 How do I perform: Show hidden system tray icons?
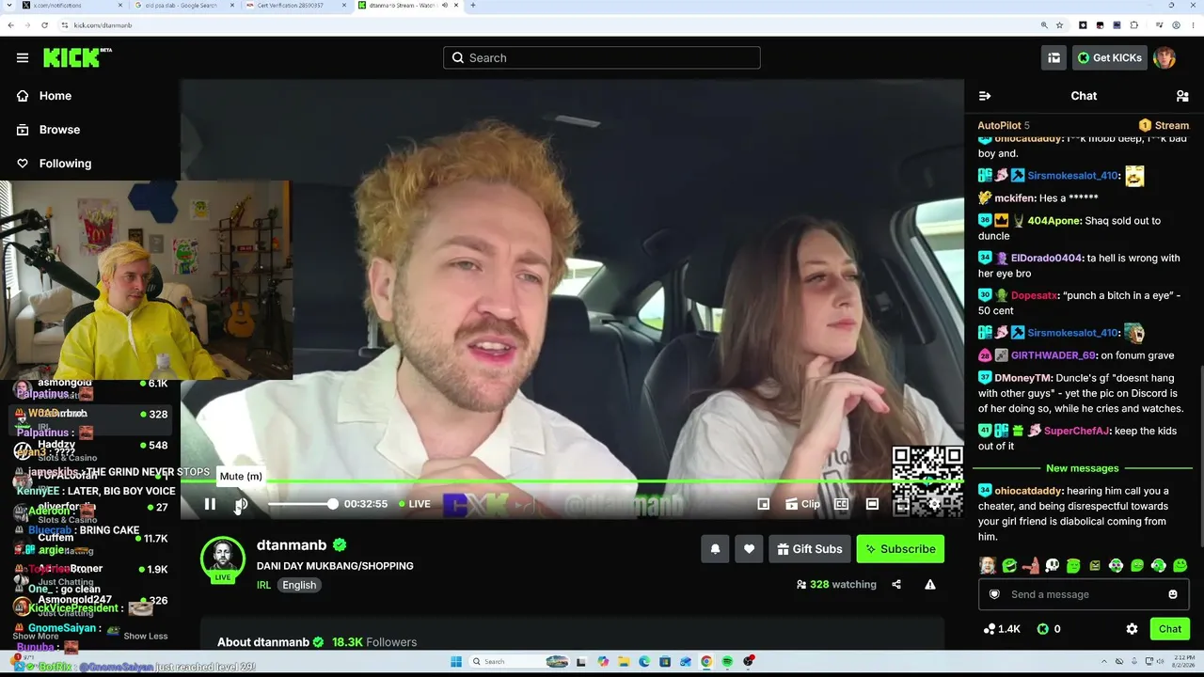point(1105,662)
